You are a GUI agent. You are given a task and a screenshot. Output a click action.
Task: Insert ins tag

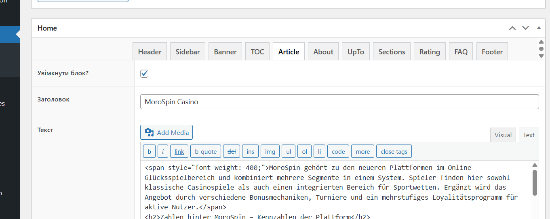click(x=251, y=151)
